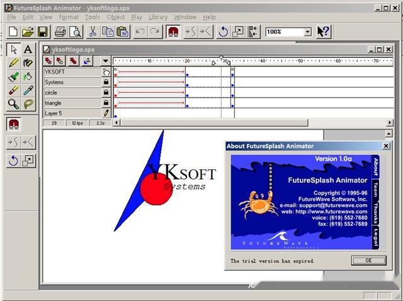Activate the Magnifier zoom tool
Viewport: 403px width, 301px height.
click(13, 104)
